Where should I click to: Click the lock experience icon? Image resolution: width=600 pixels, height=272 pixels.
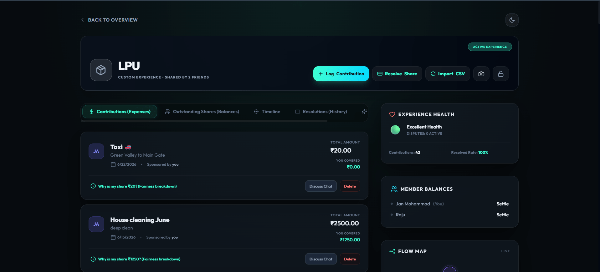click(x=500, y=74)
